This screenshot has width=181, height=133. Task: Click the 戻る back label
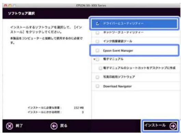click(x=64, y=125)
